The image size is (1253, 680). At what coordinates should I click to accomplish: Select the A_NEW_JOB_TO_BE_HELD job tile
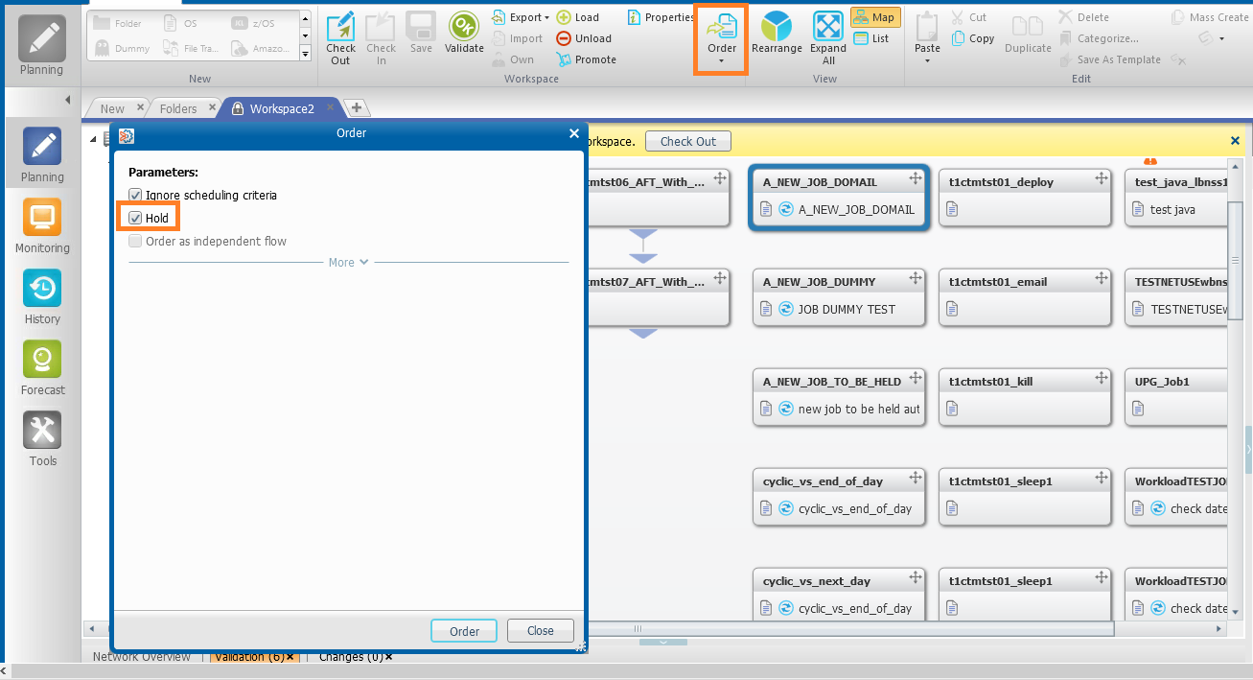pyautogui.click(x=838, y=395)
